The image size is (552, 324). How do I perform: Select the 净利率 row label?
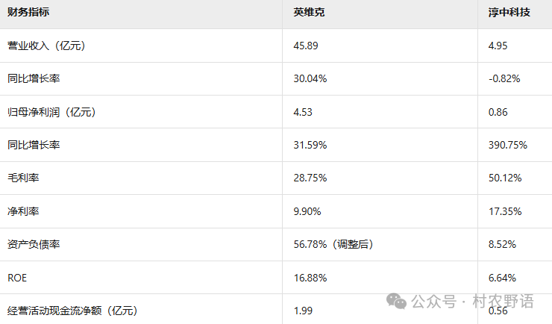23,211
